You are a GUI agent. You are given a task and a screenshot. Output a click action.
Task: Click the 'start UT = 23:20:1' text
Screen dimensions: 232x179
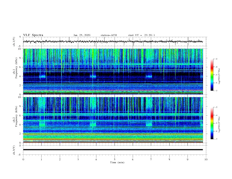(141, 35)
